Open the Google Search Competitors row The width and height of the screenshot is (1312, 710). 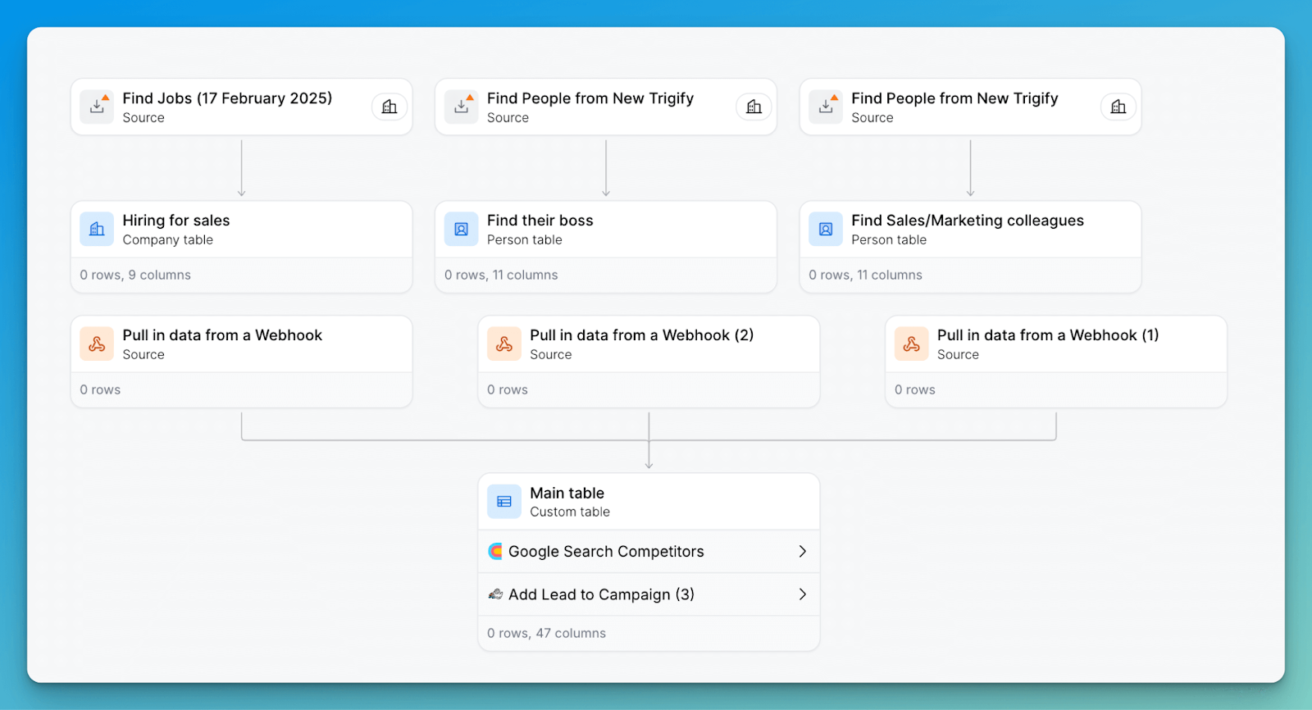click(649, 552)
